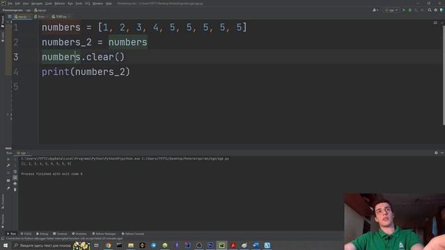Click ege.py in the breadcrumb bar
Image resolution: width=445 pixels, height=250 pixels.
click(40, 10)
